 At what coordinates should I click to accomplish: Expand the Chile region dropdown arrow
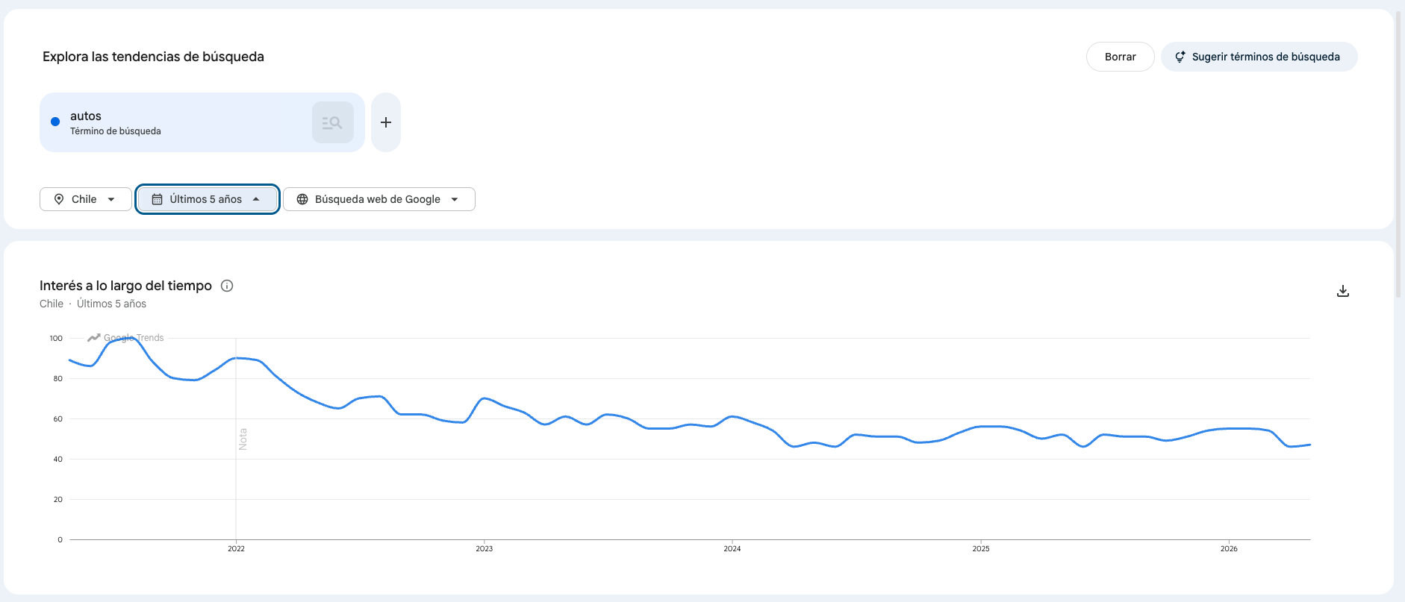tap(111, 199)
